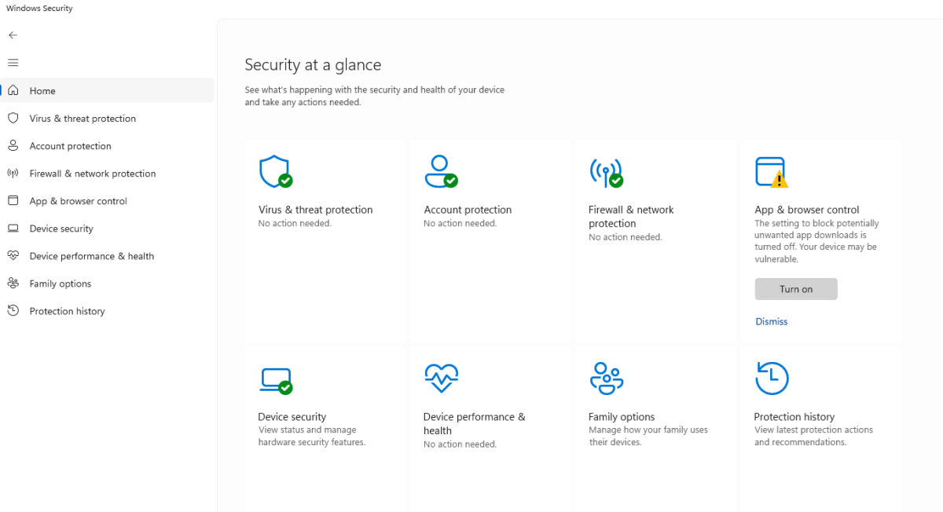Click the App & browser control warning icon

pos(772,170)
